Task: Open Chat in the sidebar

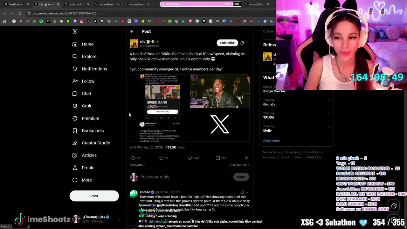Action: 82,94
